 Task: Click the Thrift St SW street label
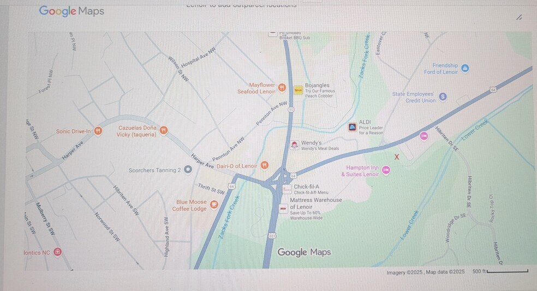pos(211,189)
